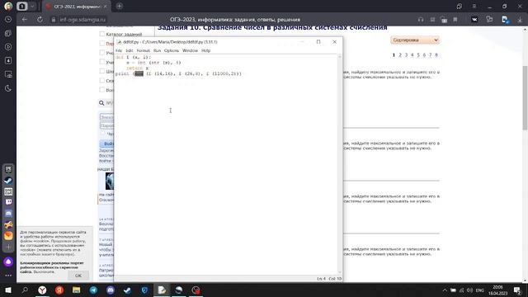Image resolution: width=528 pixels, height=297 pixels.
Task: Open the Edit menu in IDLE
Action: pyautogui.click(x=130, y=50)
